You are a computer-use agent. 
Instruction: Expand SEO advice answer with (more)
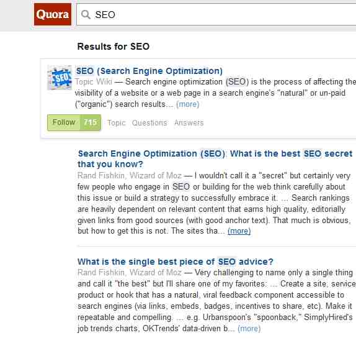click(249, 329)
